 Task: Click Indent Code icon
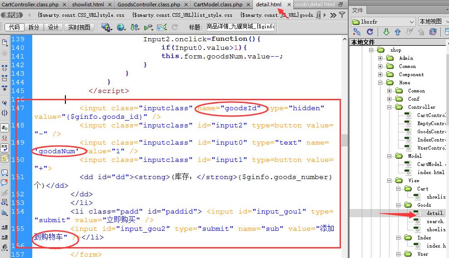tap(5, 228)
